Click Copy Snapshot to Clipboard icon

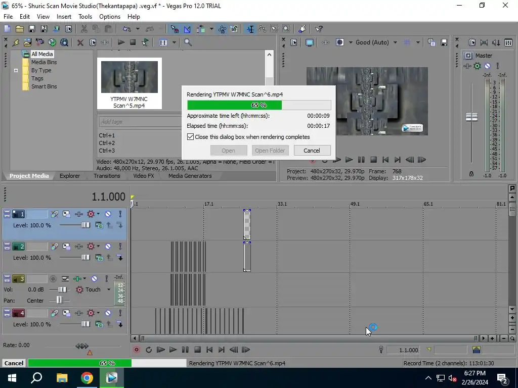(x=431, y=42)
